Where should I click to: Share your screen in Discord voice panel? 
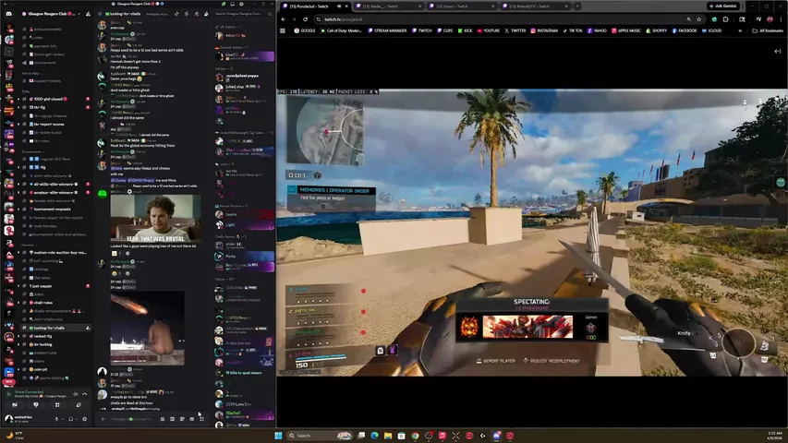pos(36,405)
